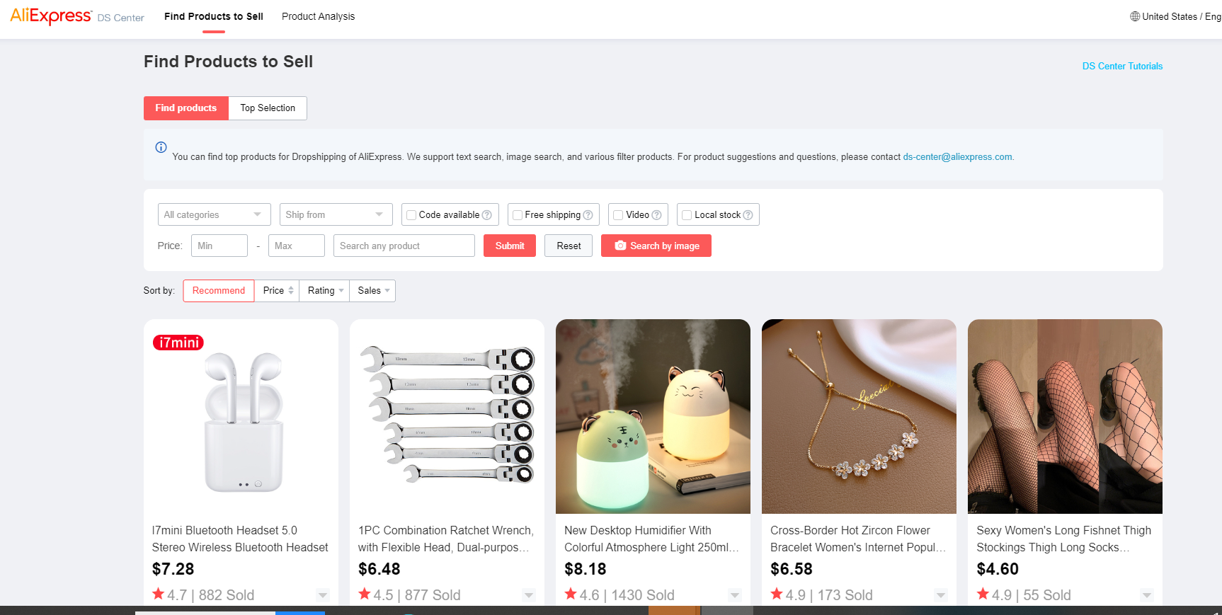
Task: Expand arrow on humidifier product card
Action: point(735,595)
